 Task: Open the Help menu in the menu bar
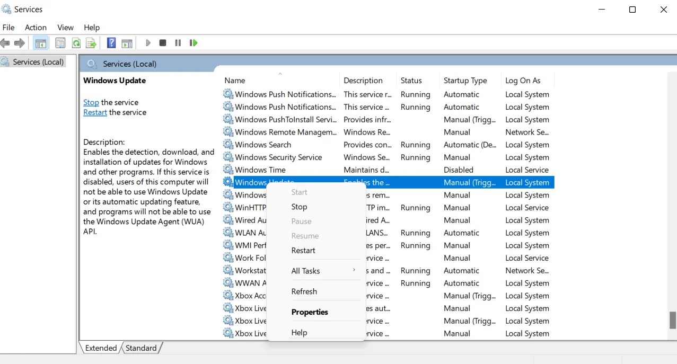coord(92,28)
